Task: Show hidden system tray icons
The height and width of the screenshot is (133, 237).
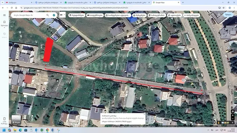Action: pyautogui.click(x=208, y=130)
